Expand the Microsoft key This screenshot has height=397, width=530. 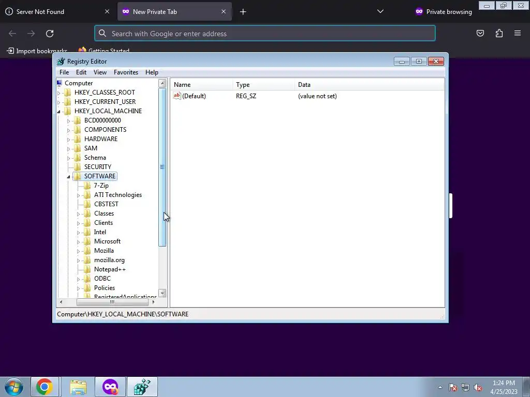79,242
